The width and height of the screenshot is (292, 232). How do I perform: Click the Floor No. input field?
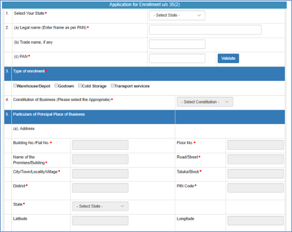tap(255, 145)
